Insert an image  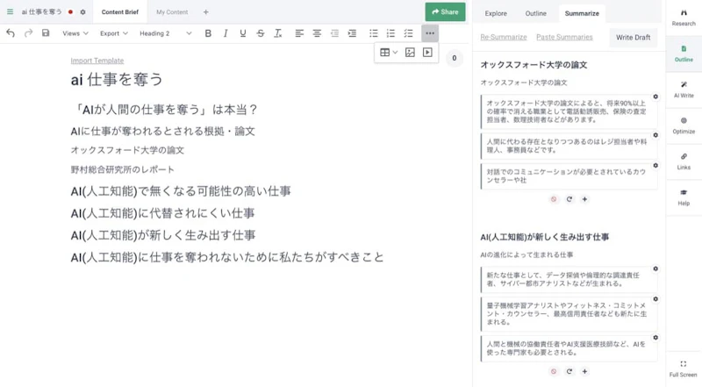point(410,53)
